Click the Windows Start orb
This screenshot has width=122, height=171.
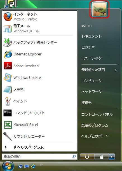click(x=8, y=166)
